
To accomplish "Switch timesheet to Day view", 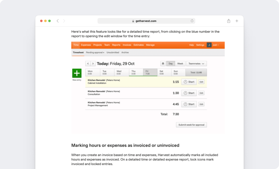I will (x=171, y=64).
